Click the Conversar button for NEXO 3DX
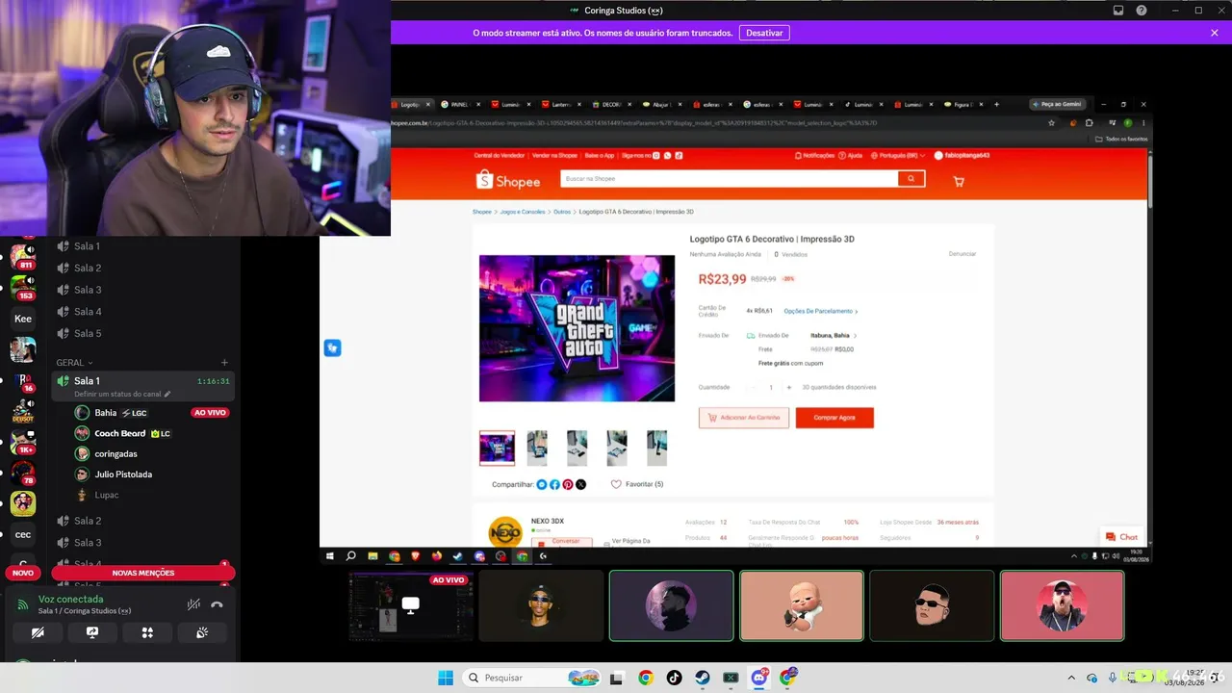Viewport: 1232px width, 693px height. pos(562,542)
